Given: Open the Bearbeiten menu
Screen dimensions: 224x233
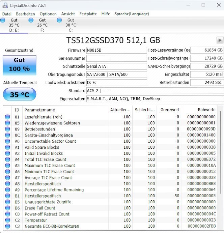Looking at the screenshot, I should point(26,14).
